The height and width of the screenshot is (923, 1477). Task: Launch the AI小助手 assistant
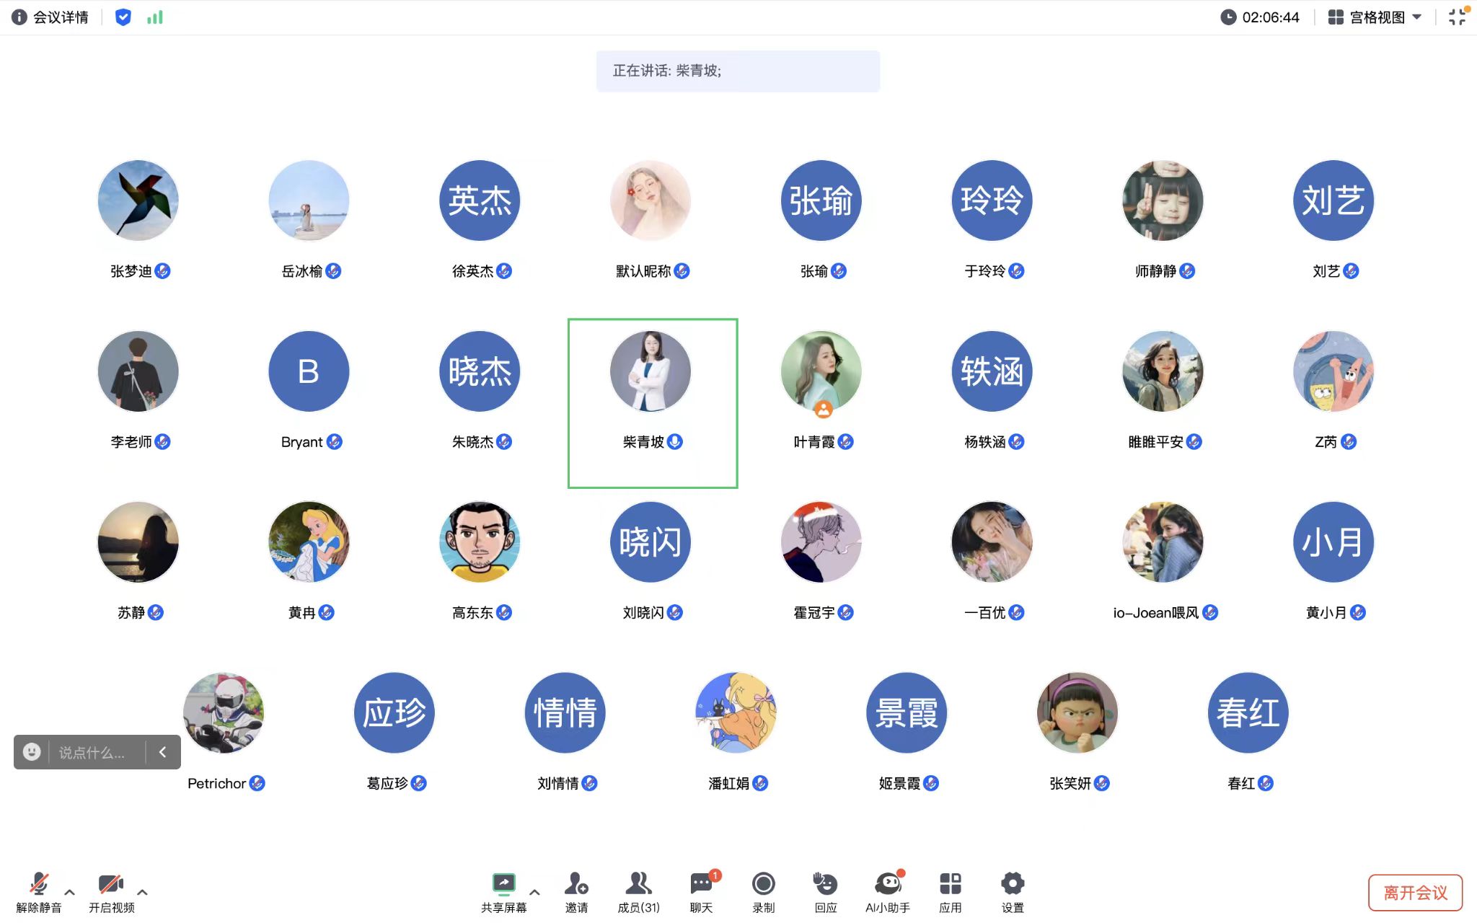888,892
